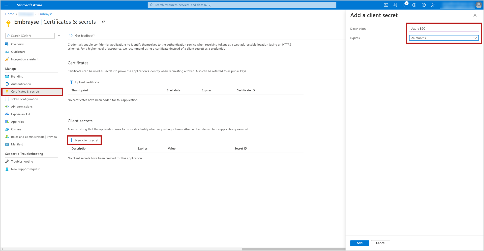Select Certificates & secrets menu item

pyautogui.click(x=32, y=92)
